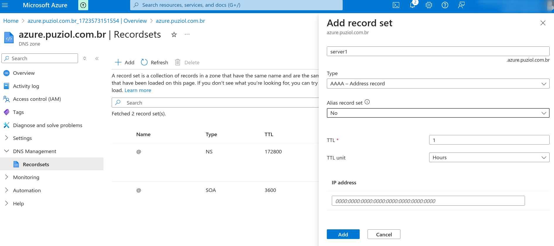554x246 pixels.
Task: Open the Cloud Shell icon
Action: (x=396, y=5)
